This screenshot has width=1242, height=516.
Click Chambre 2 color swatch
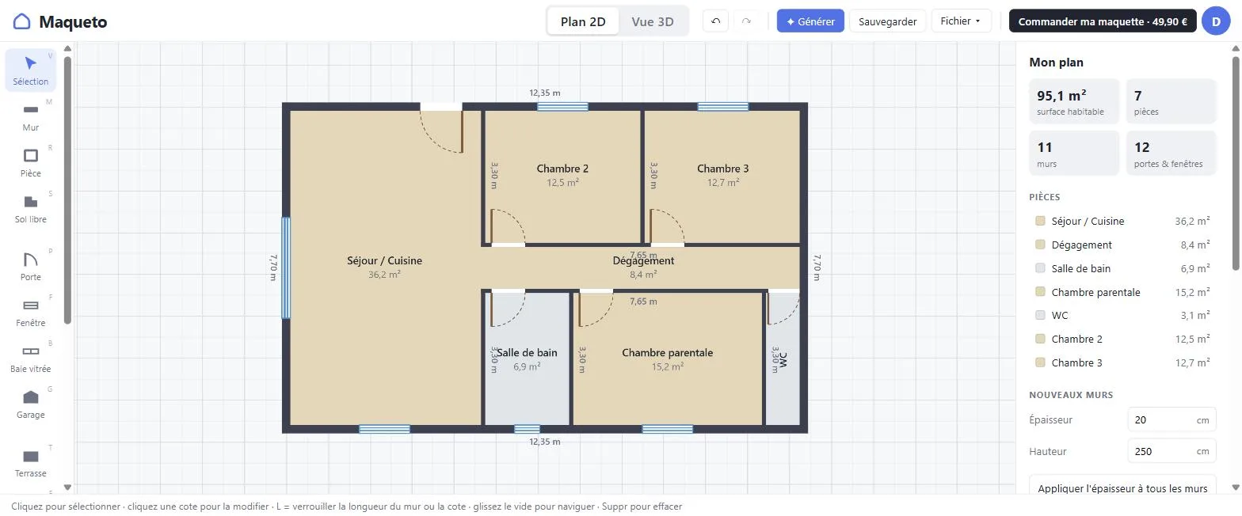coord(1040,339)
